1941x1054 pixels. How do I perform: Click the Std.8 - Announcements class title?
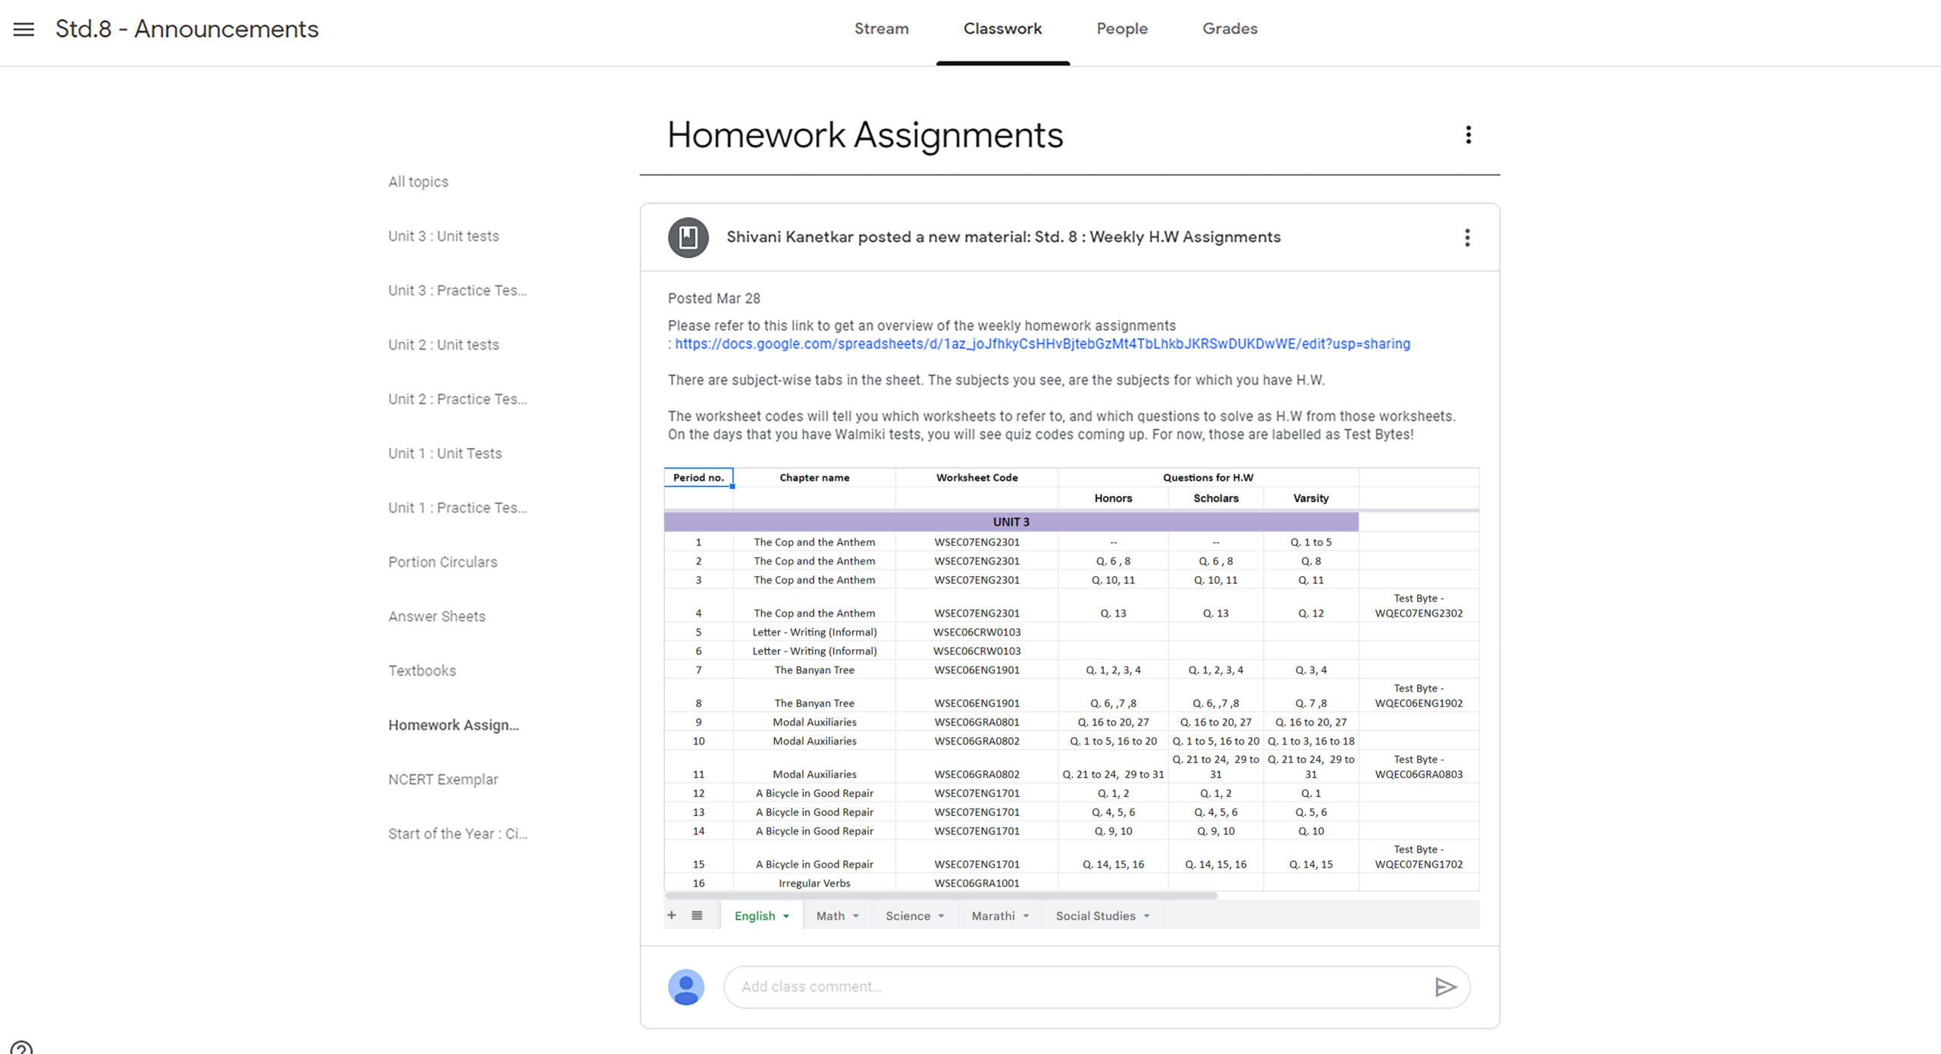(187, 29)
